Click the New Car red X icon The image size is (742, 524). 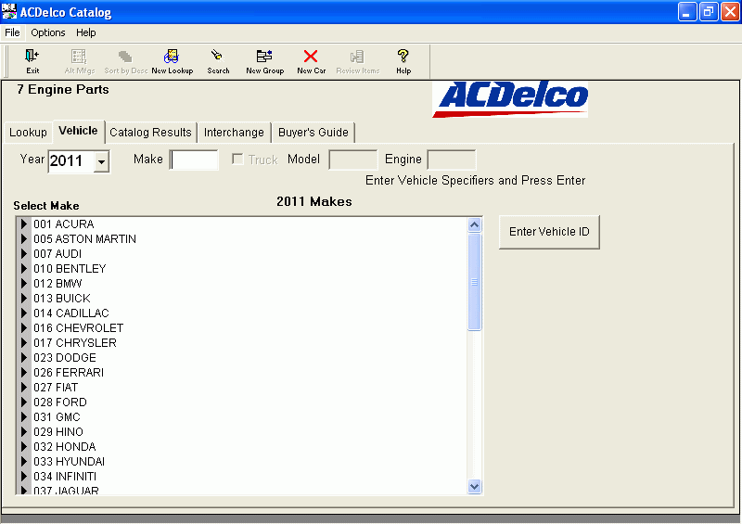pyautogui.click(x=311, y=58)
